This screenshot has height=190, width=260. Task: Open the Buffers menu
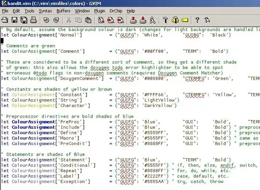pos(64,11)
